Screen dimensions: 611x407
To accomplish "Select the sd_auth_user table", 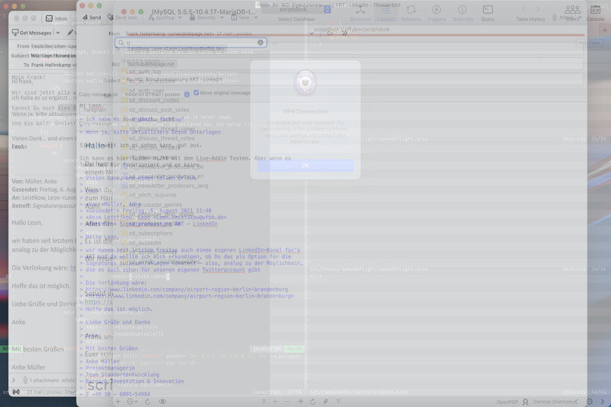I will [142, 91].
